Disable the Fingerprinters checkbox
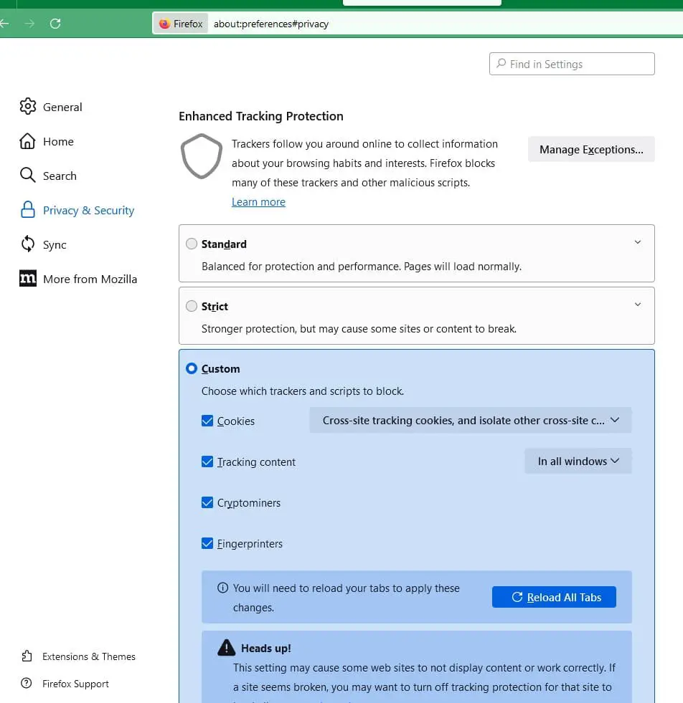683x703 pixels. pyautogui.click(x=207, y=544)
